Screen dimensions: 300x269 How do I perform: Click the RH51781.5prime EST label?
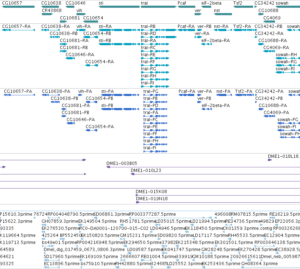138,221
